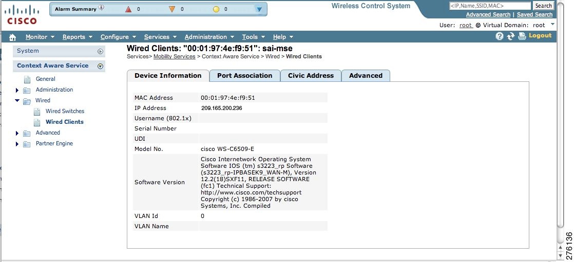Expand the Alarm Summary dropdown arrow
This screenshot has width=574, height=262.
pyautogui.click(x=259, y=10)
